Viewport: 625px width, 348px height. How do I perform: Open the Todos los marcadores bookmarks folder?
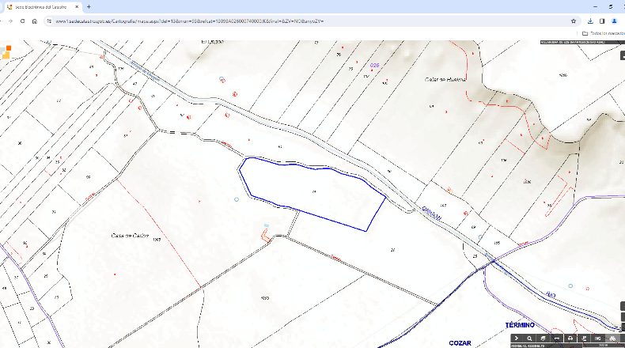pyautogui.click(x=603, y=33)
